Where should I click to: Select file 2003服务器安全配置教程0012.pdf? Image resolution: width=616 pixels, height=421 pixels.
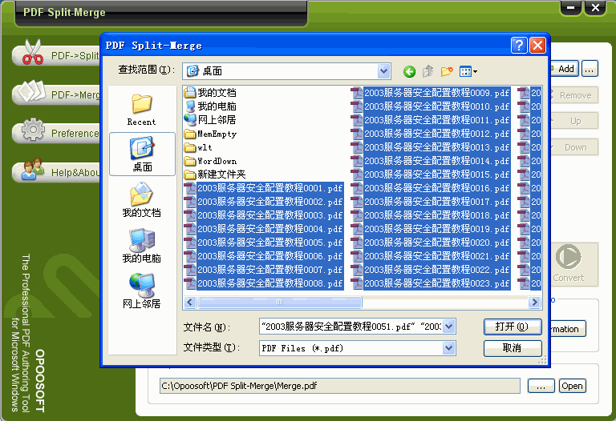pos(431,134)
